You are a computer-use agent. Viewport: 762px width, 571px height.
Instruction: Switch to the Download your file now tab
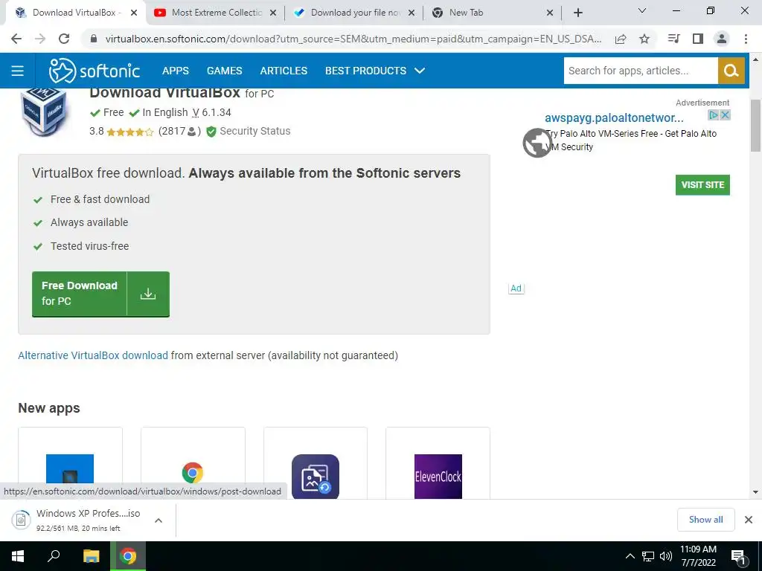(354, 13)
